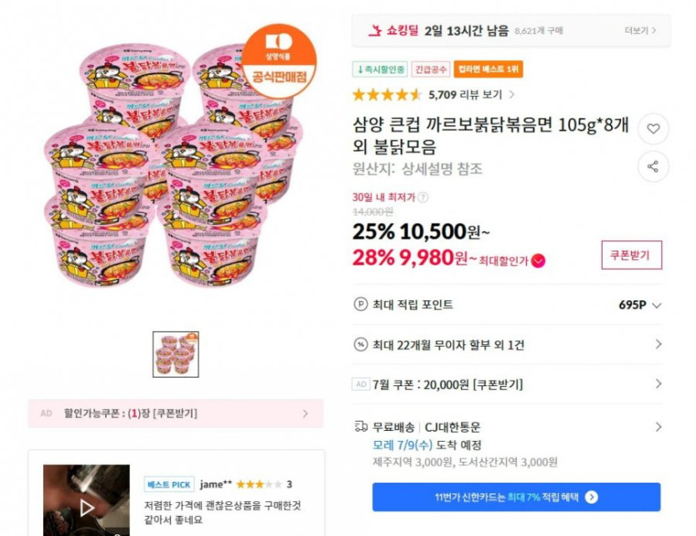696x536 pixels.
Task: Expand the 무료배송 CJ대한통운 delivery info
Action: (x=658, y=427)
